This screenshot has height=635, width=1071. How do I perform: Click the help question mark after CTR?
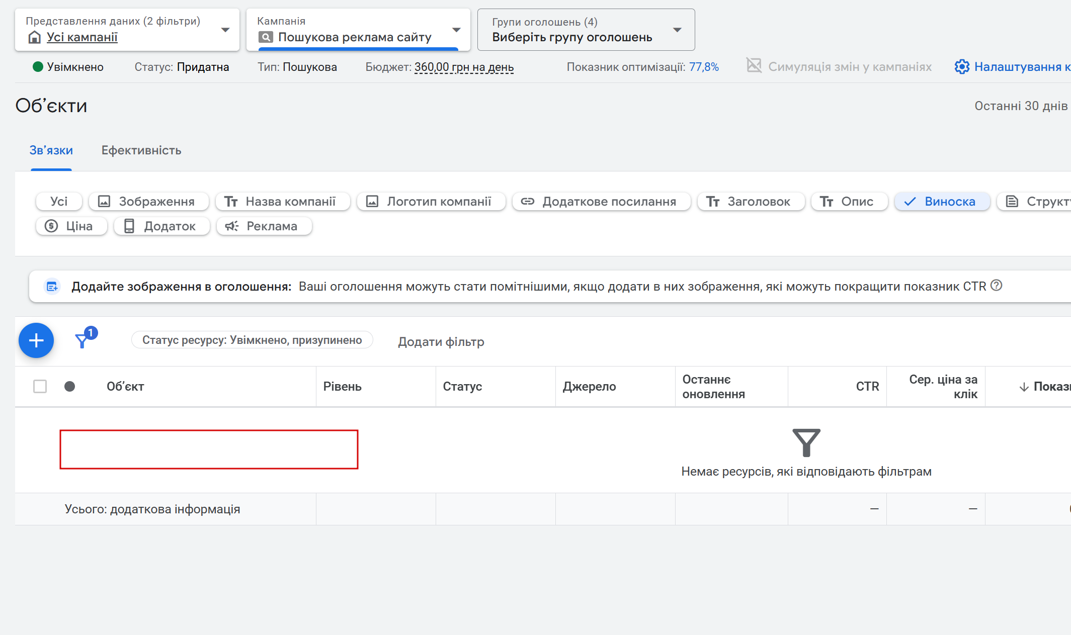[x=996, y=286]
